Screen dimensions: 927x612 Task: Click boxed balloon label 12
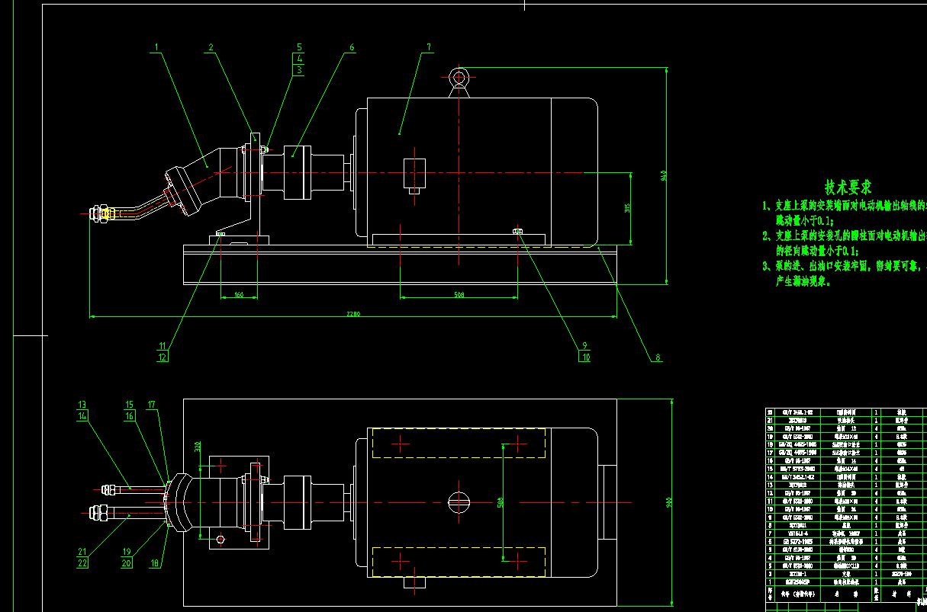pos(163,356)
